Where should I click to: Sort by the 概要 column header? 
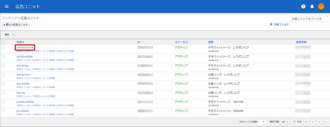click(211, 42)
